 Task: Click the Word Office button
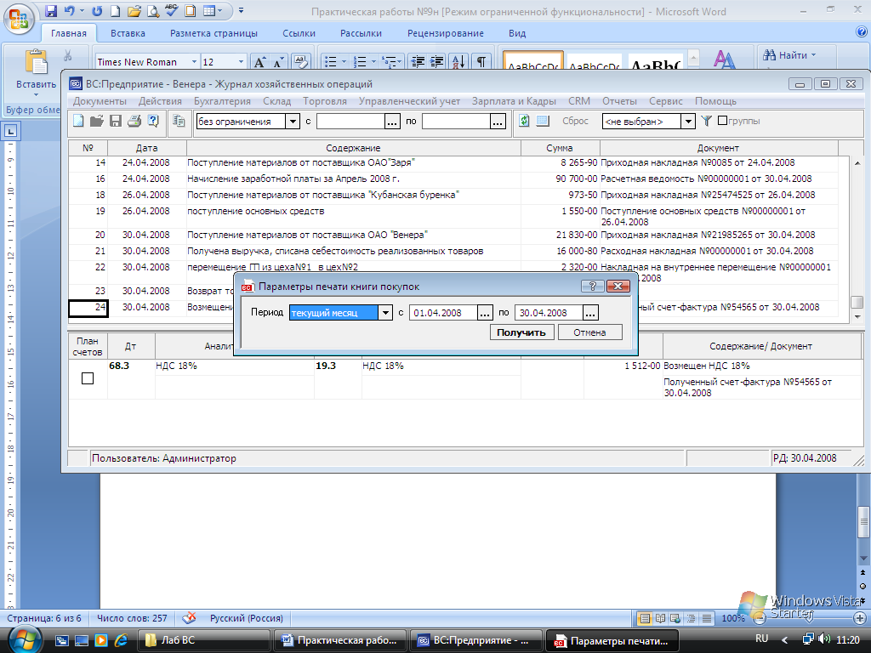pos(19,19)
